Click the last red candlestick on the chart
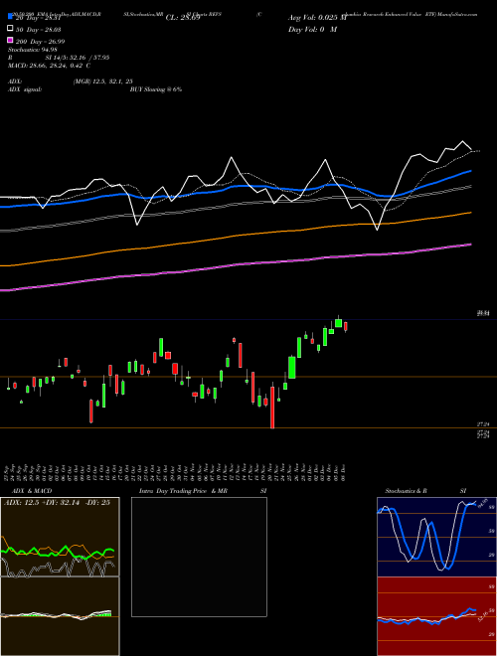This screenshot has width=497, height=656. coord(346,326)
